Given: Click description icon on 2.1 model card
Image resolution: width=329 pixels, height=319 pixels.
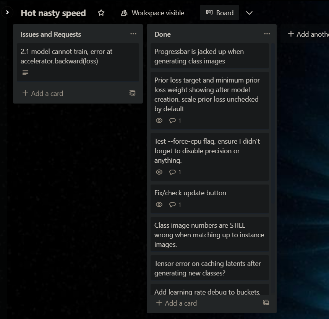Looking at the screenshot, I should point(25,73).
